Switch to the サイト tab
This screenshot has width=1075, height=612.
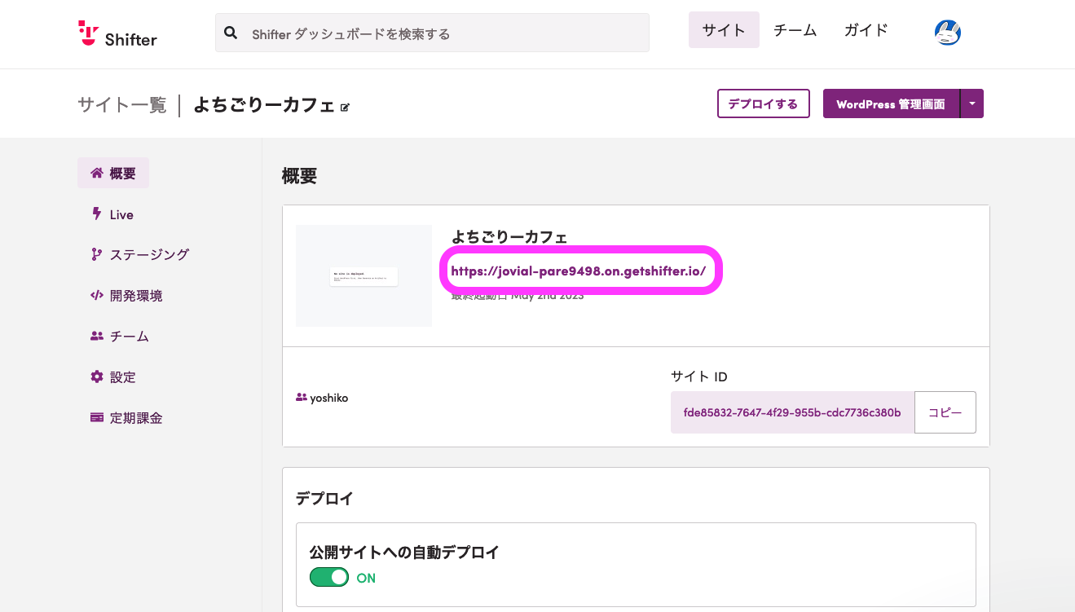point(724,30)
